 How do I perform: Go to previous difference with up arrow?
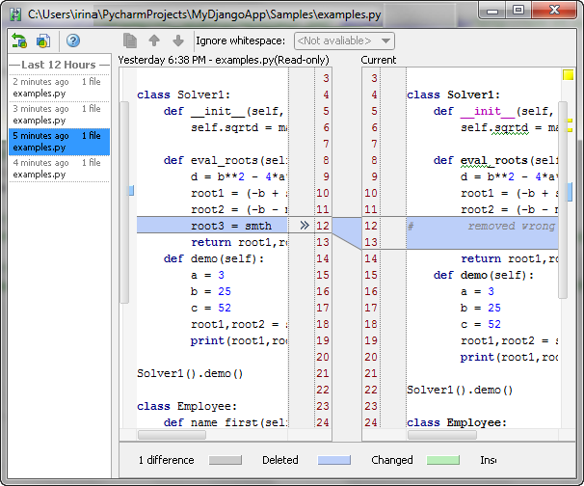[x=154, y=40]
